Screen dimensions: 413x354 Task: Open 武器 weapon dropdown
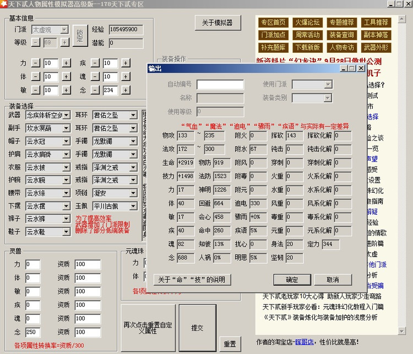click(67, 115)
